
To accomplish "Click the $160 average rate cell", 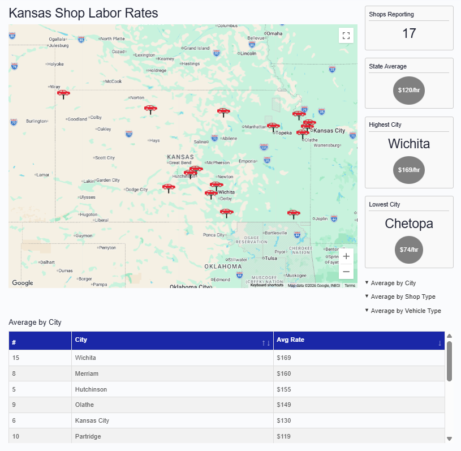I will coord(359,373).
